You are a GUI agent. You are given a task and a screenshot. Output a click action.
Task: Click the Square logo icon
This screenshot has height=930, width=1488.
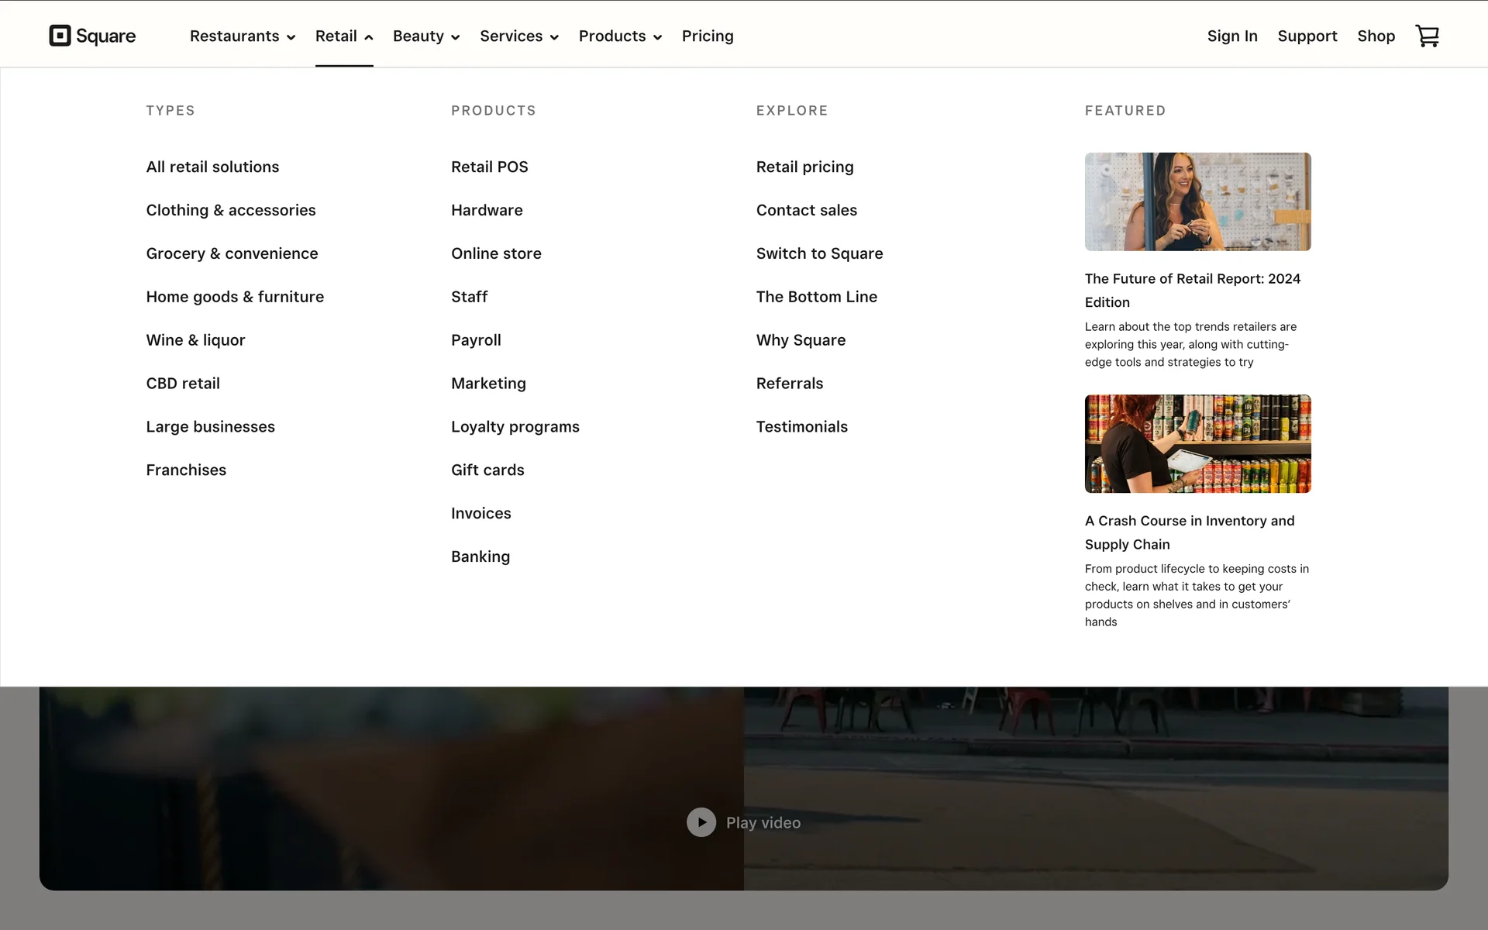coord(60,36)
